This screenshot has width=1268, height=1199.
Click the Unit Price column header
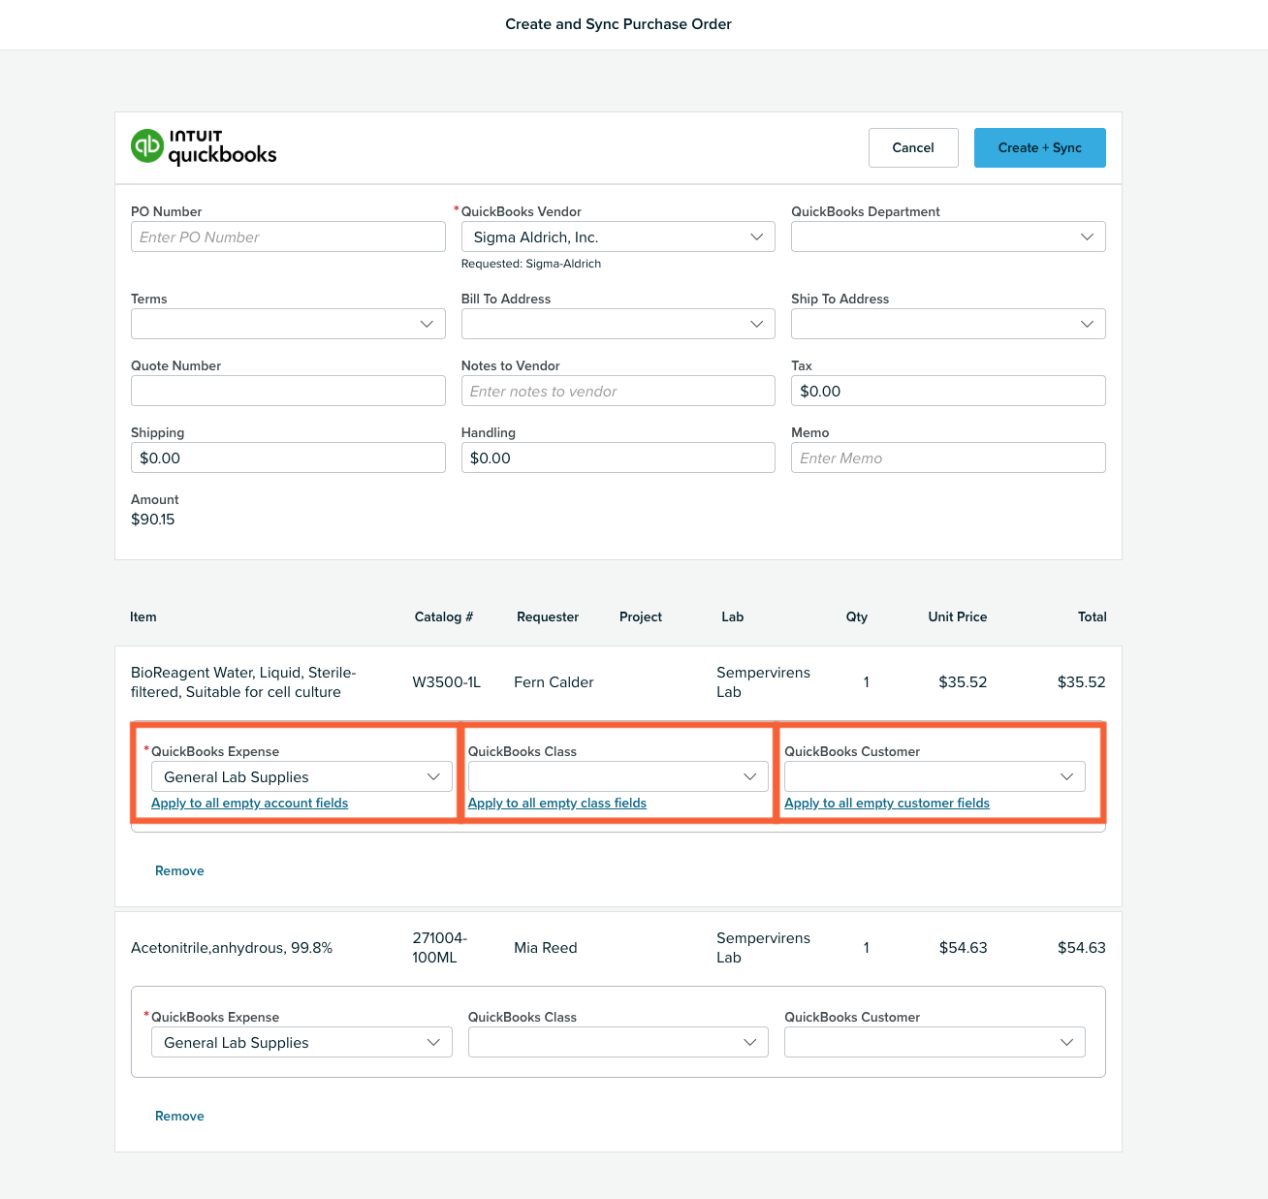958,616
